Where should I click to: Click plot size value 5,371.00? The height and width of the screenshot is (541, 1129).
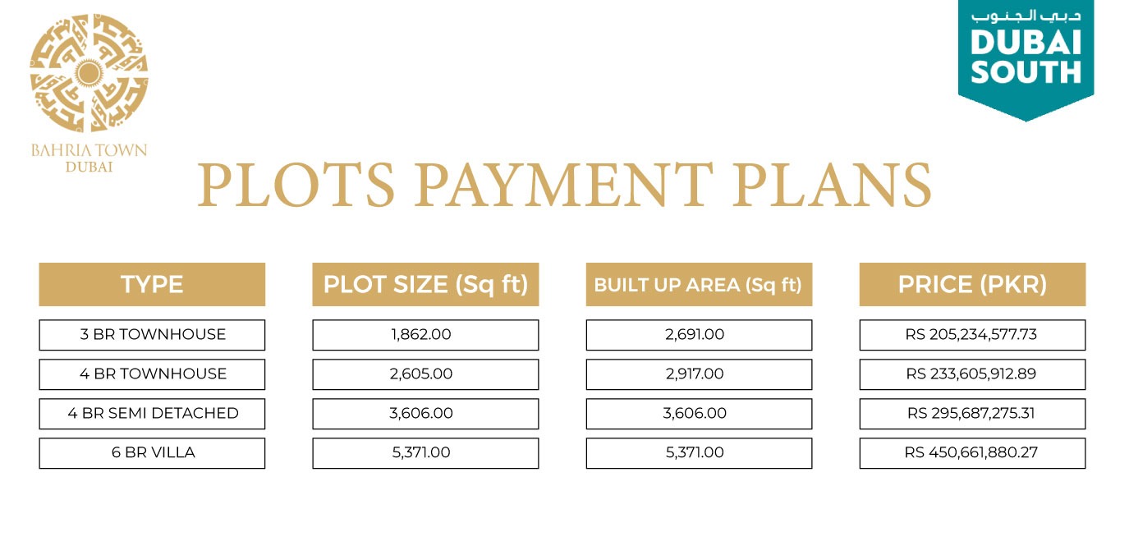425,453
